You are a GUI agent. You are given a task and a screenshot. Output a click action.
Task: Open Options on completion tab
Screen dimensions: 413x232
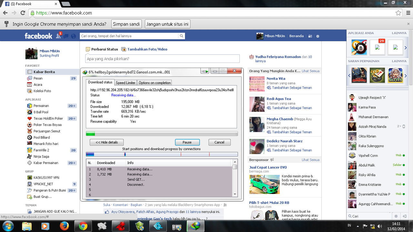coord(155,83)
